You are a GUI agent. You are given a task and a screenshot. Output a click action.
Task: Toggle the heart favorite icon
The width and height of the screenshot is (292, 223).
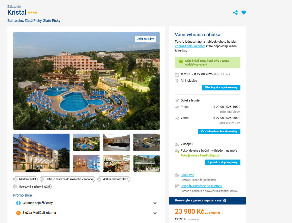tap(244, 13)
